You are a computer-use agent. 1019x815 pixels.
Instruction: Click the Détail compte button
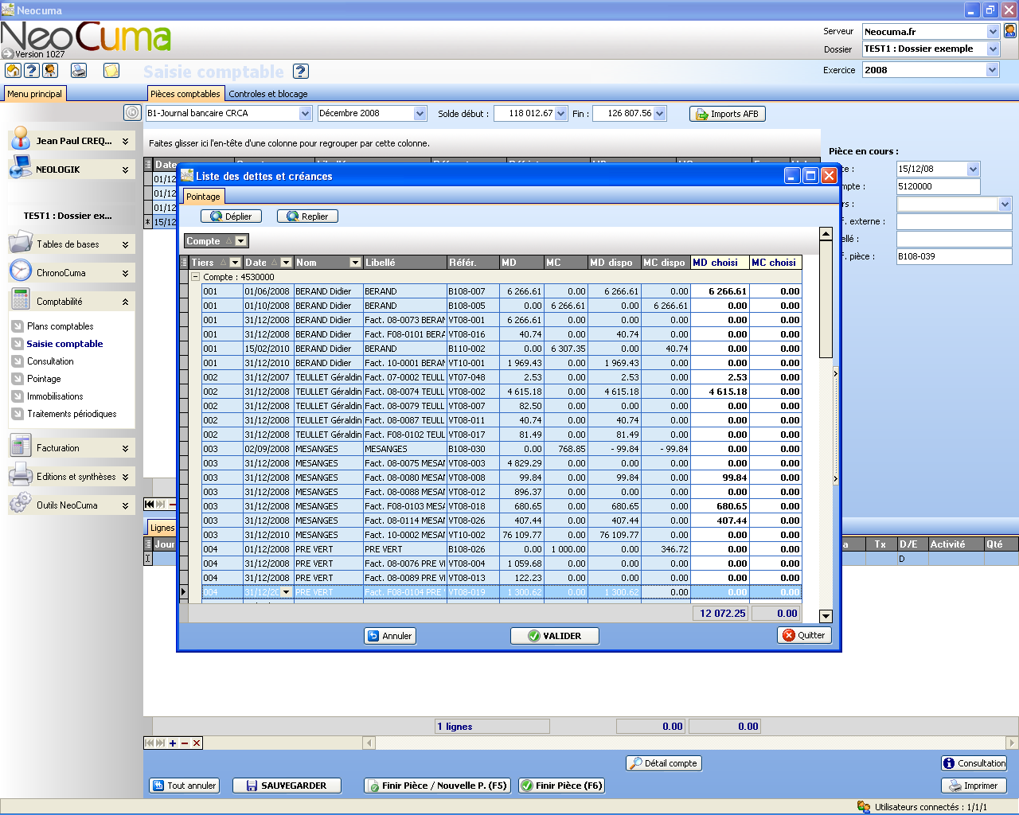coord(663,763)
